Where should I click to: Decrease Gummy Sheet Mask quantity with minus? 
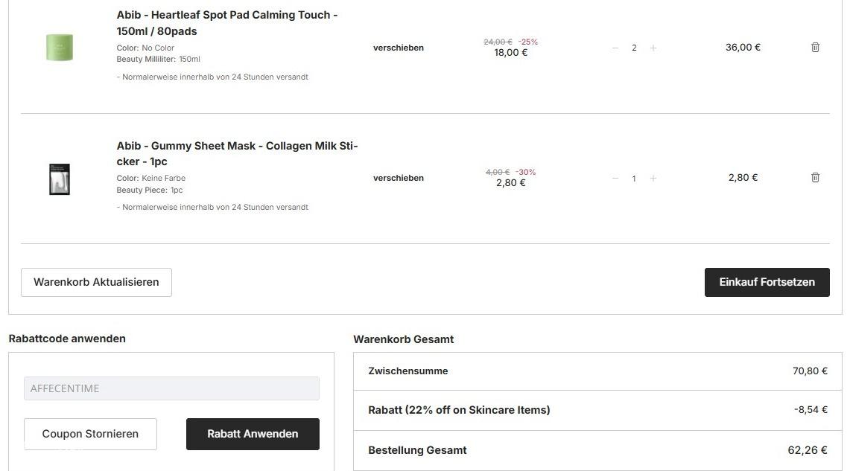click(x=615, y=179)
